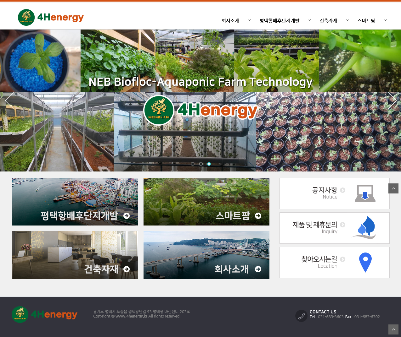The image size is (401, 337).
Task: Open the 회사소개 navigation menu item
Action: (x=230, y=21)
